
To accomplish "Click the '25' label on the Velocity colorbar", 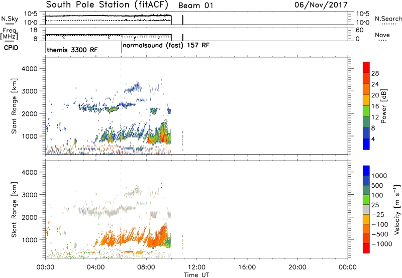I will pos(375,205).
